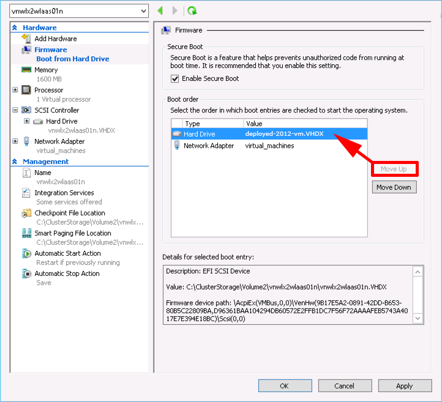Image resolution: width=442 pixels, height=402 pixels.
Task: Select the SCSI Controller tree item
Action: click(57, 110)
